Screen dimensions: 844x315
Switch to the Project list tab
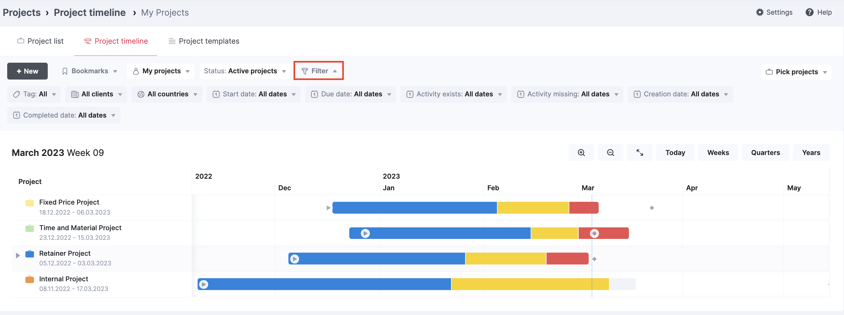tap(40, 41)
